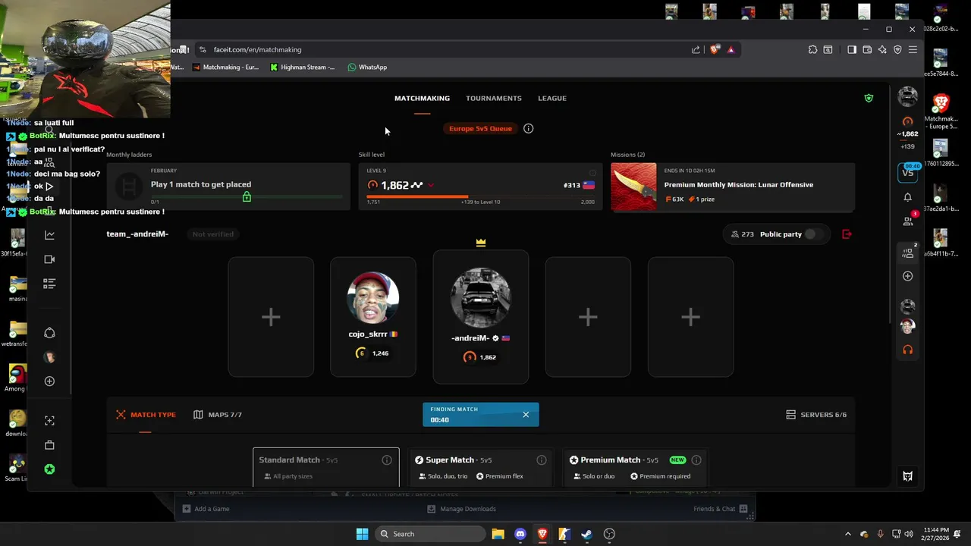The width and height of the screenshot is (971, 546).
Task: Click the share page icon in address bar
Action: tap(696, 49)
